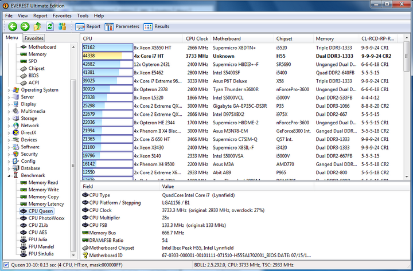The image size is (413, 271).
Task: Select Memory Read benchmark
Action: click(43, 183)
